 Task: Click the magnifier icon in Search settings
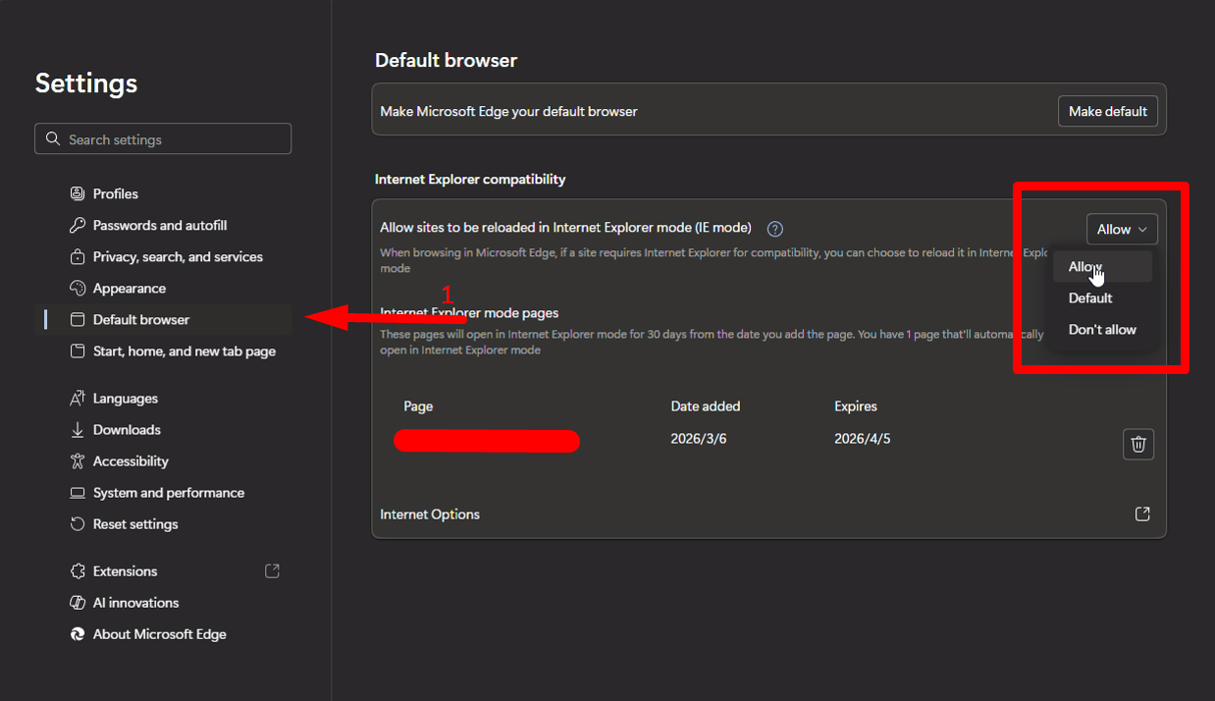click(x=53, y=138)
